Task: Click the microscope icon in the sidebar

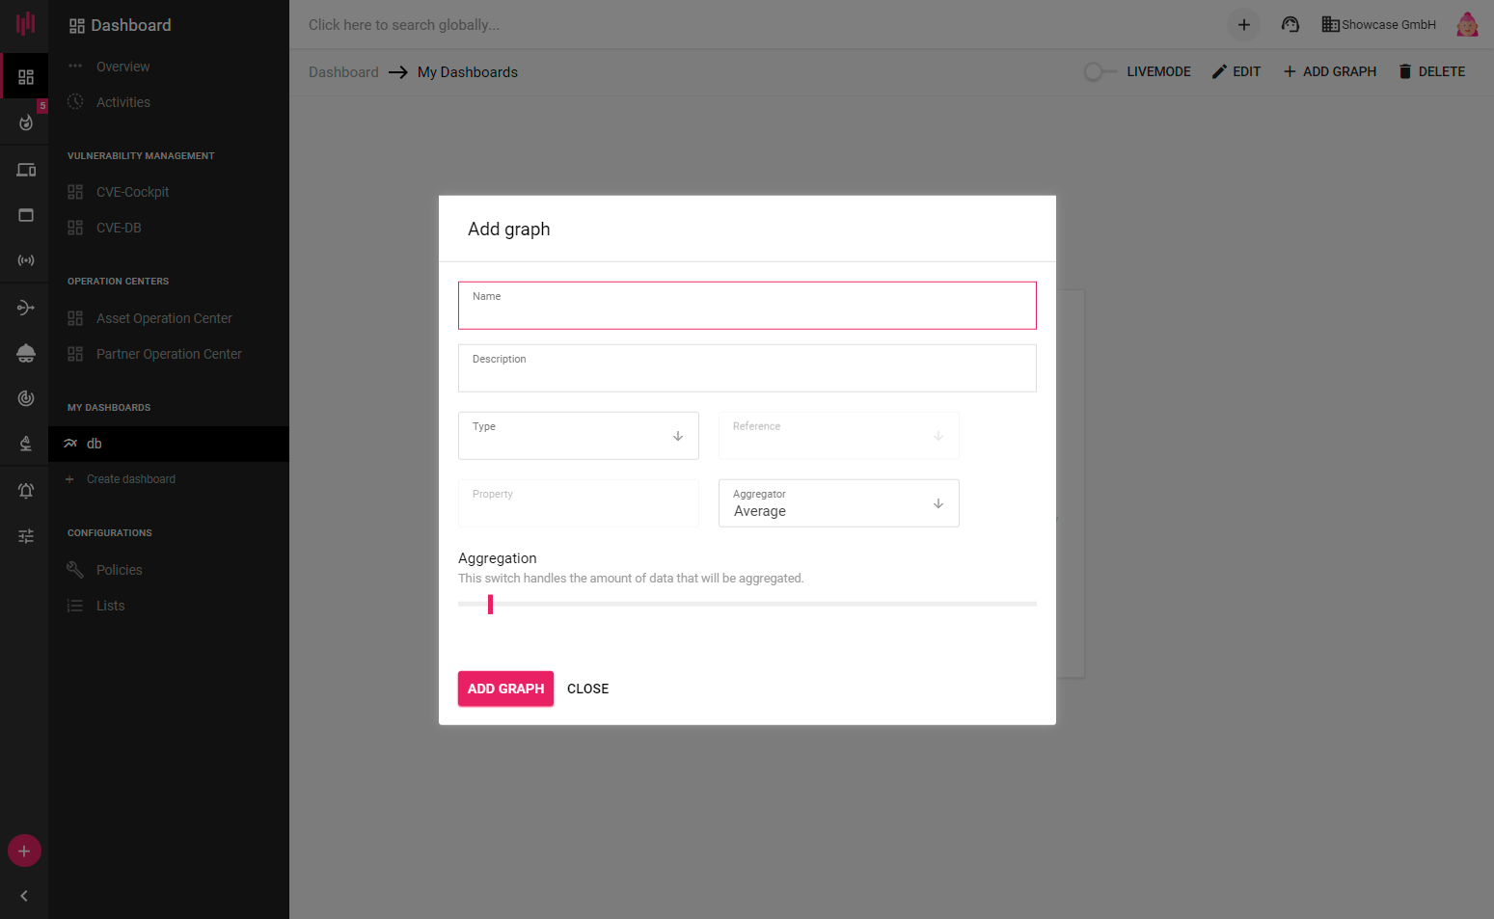Action: point(26,444)
